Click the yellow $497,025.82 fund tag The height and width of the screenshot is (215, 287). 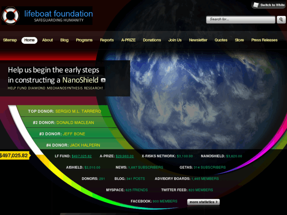coord(15,155)
